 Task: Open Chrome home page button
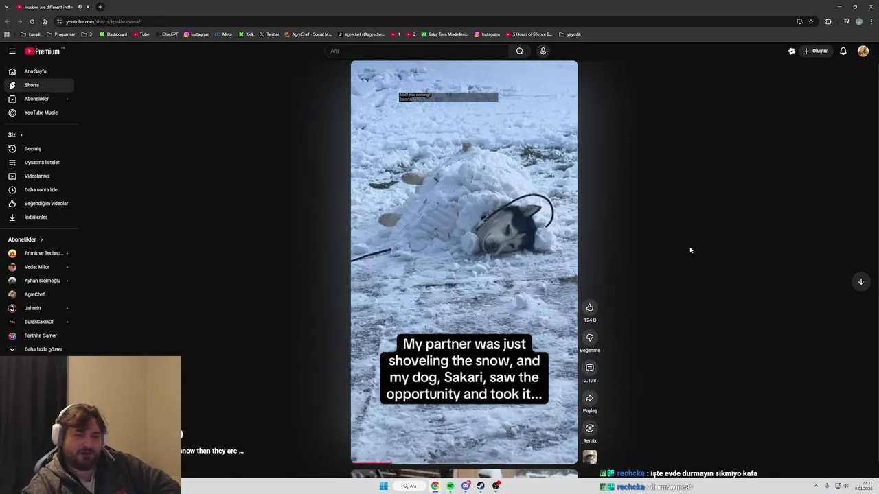[x=45, y=21]
